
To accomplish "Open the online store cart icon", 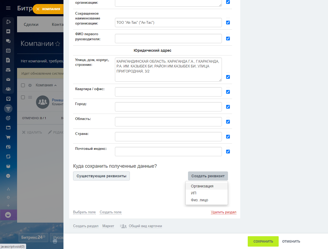I will (8, 137).
